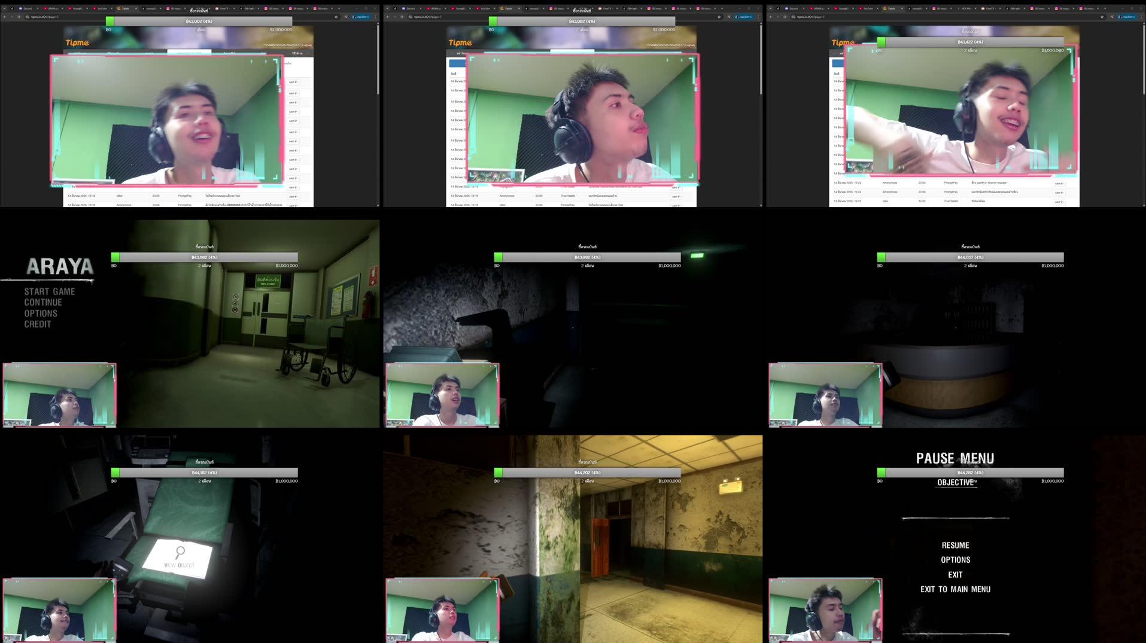Viewport: 1146px width, 643px height.
Task: Click the site info icon beside the URL
Action: (x=28, y=17)
